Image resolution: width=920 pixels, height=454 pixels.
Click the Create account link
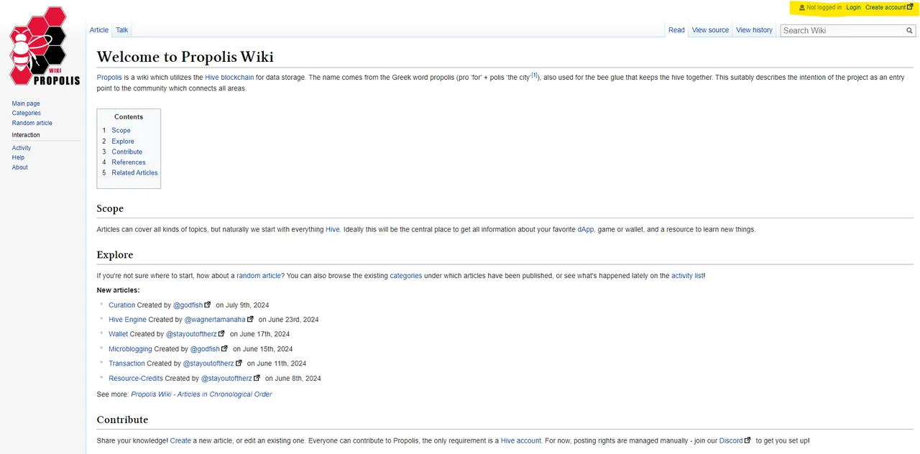click(x=885, y=8)
